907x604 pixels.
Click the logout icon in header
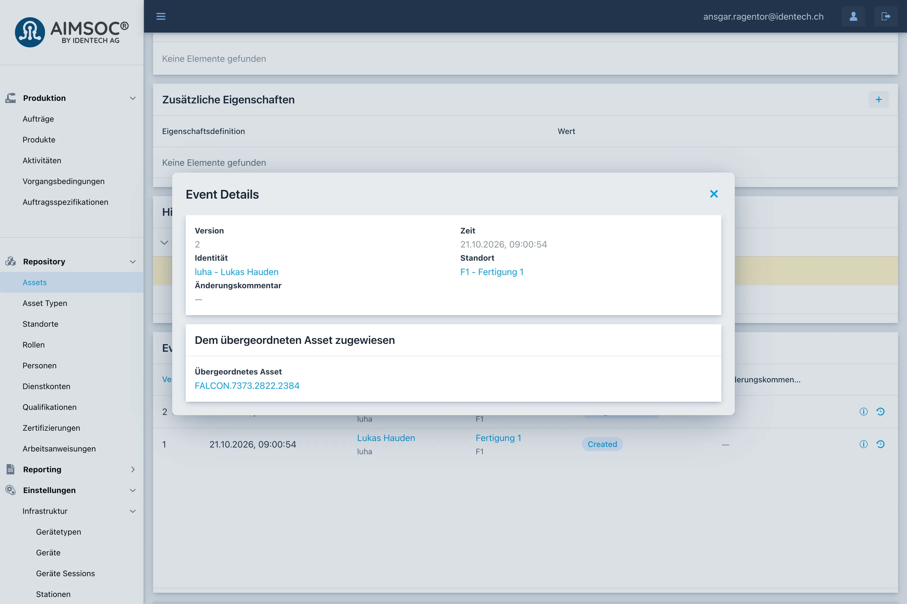886,16
